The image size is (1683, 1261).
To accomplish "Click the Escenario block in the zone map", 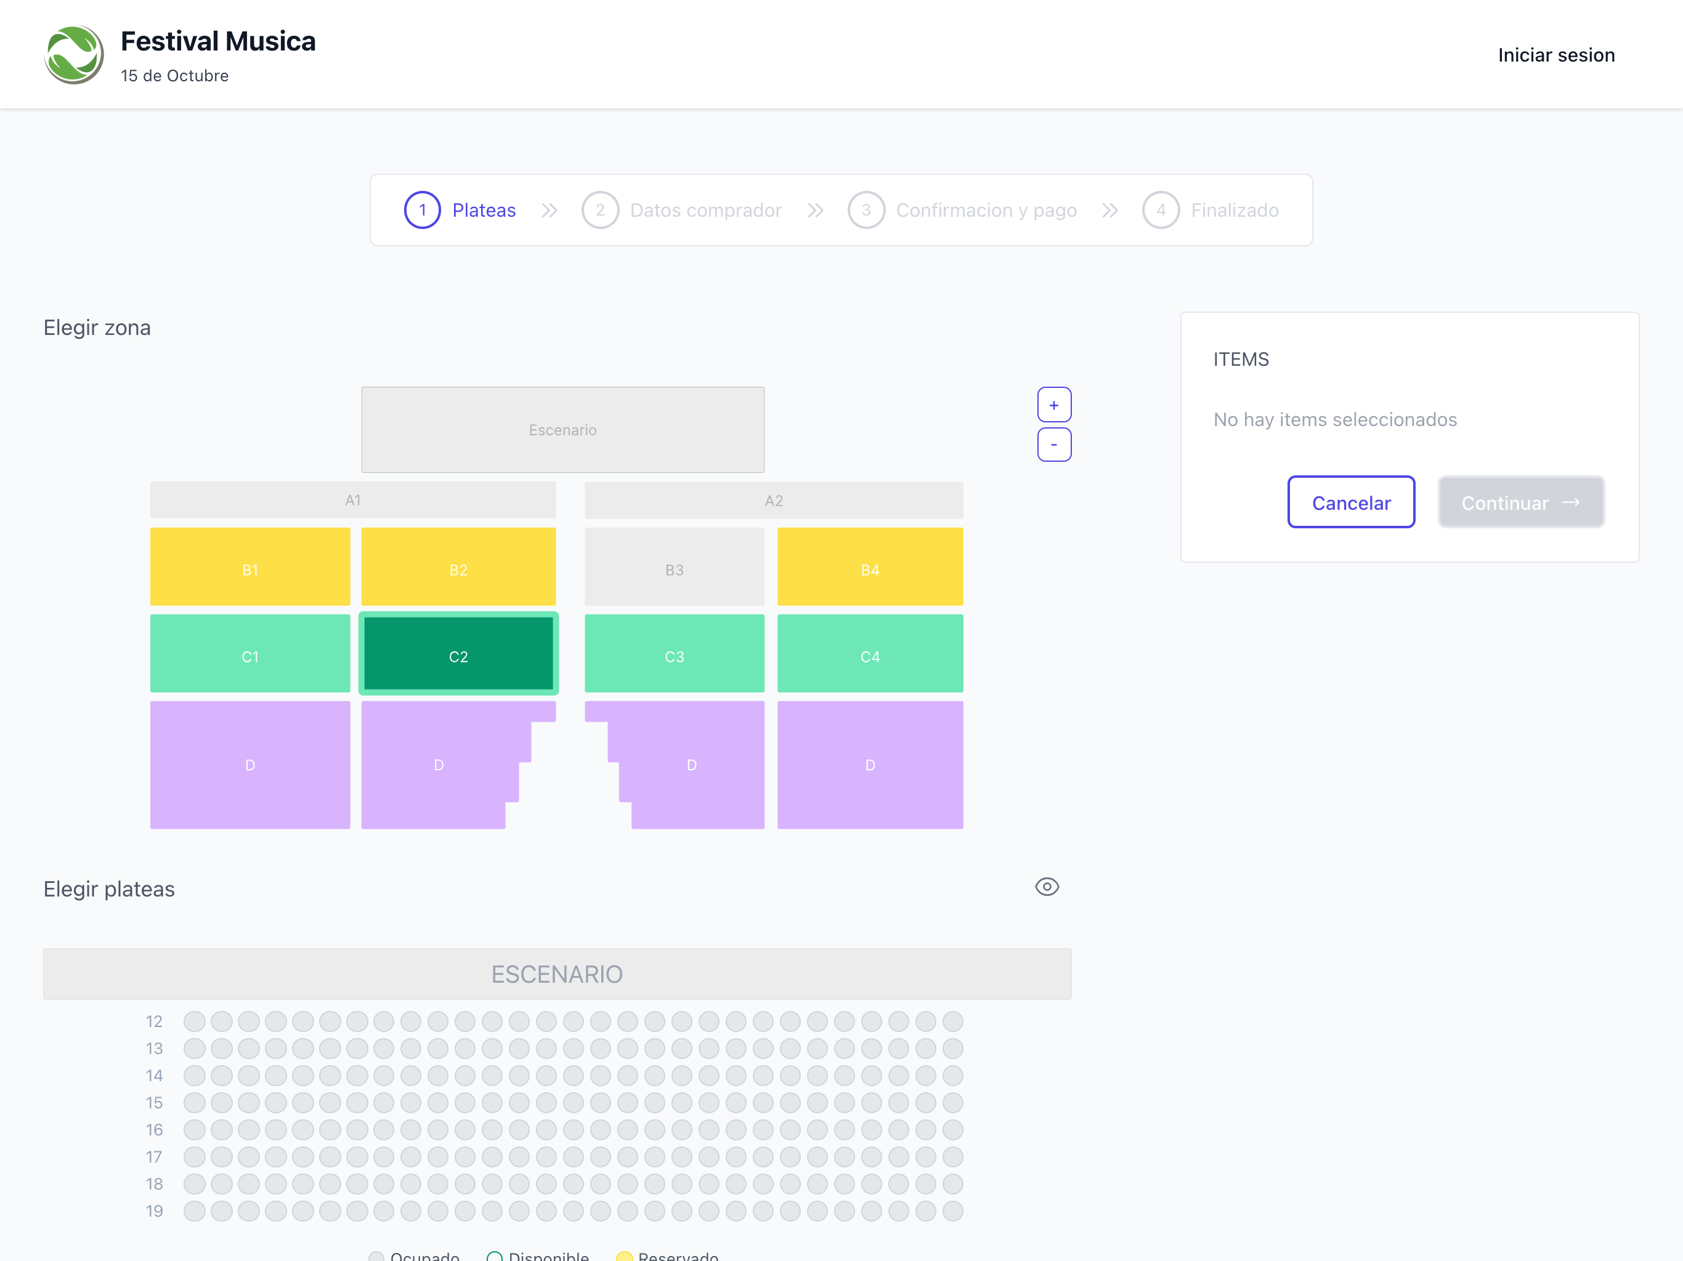I will [x=562, y=430].
